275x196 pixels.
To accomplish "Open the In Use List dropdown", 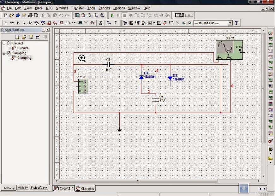I will pos(230,23).
